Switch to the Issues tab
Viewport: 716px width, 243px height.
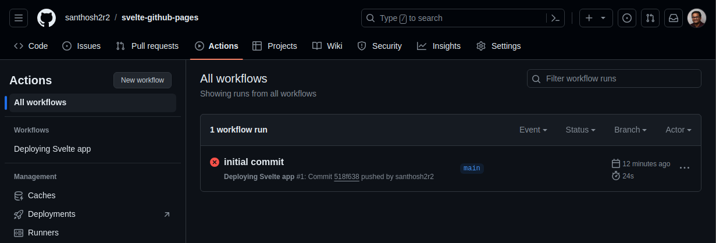pyautogui.click(x=81, y=46)
